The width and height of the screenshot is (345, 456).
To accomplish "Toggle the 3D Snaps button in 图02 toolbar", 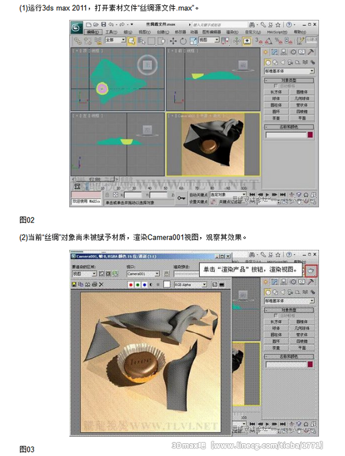I will point(259,41).
